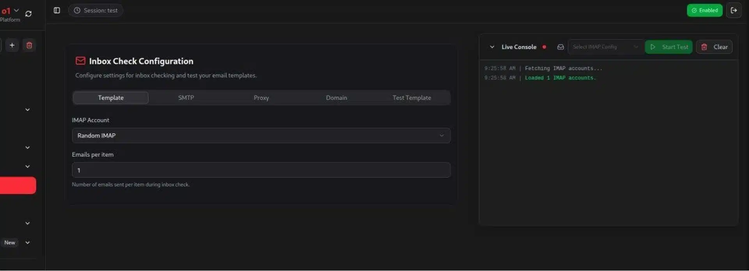Screen dimensions: 749x271
Task: Click the red envelope icon beside Inbox Check Configuration
Action: pos(80,61)
